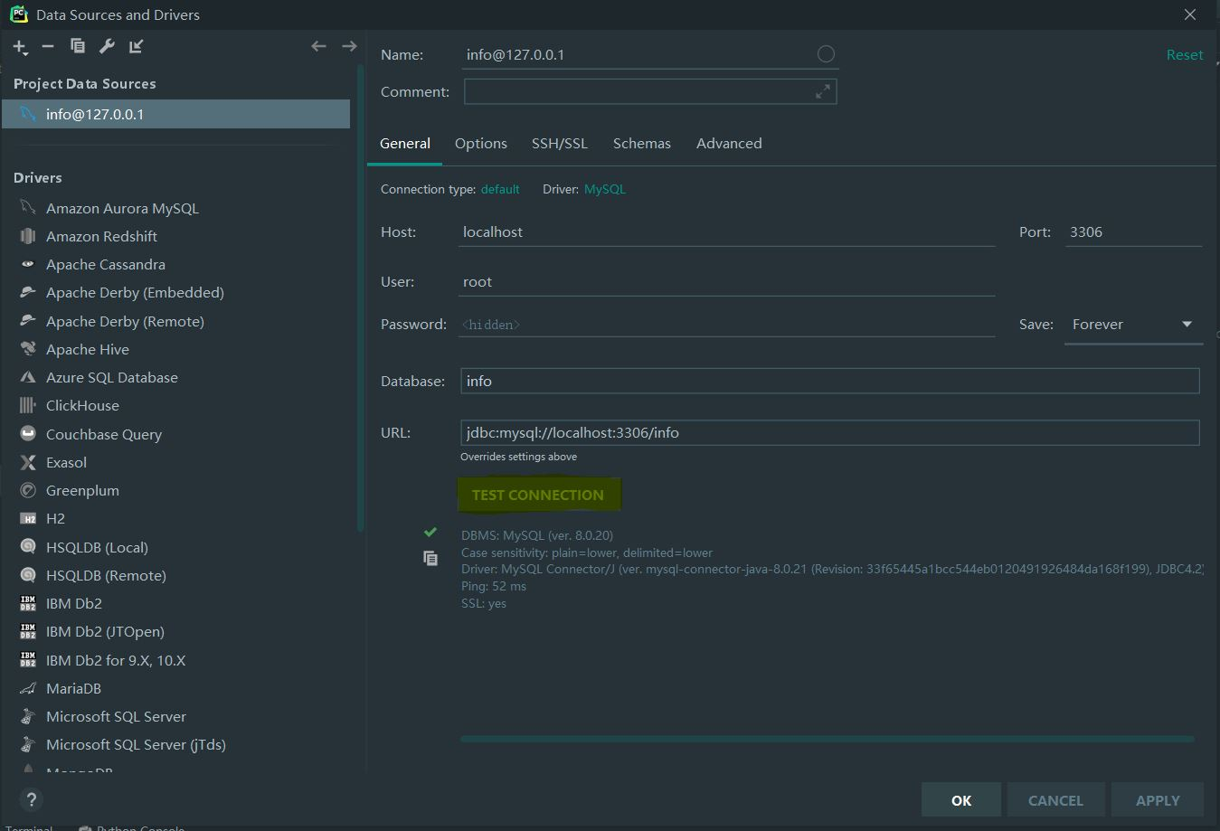Duplicate the info@127.0.0.1 data source

pyautogui.click(x=77, y=46)
